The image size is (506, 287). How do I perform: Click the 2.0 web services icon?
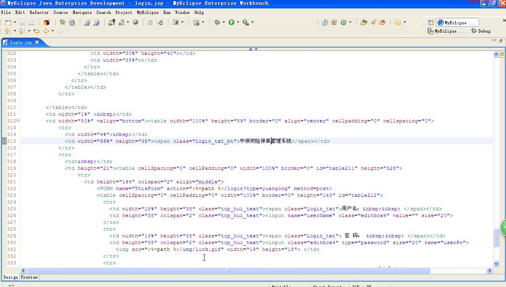coord(72,22)
